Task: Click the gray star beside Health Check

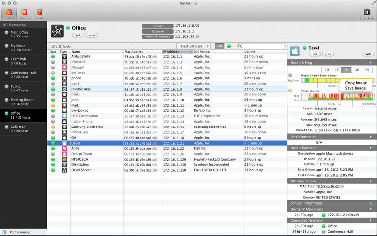Action: 290,75
